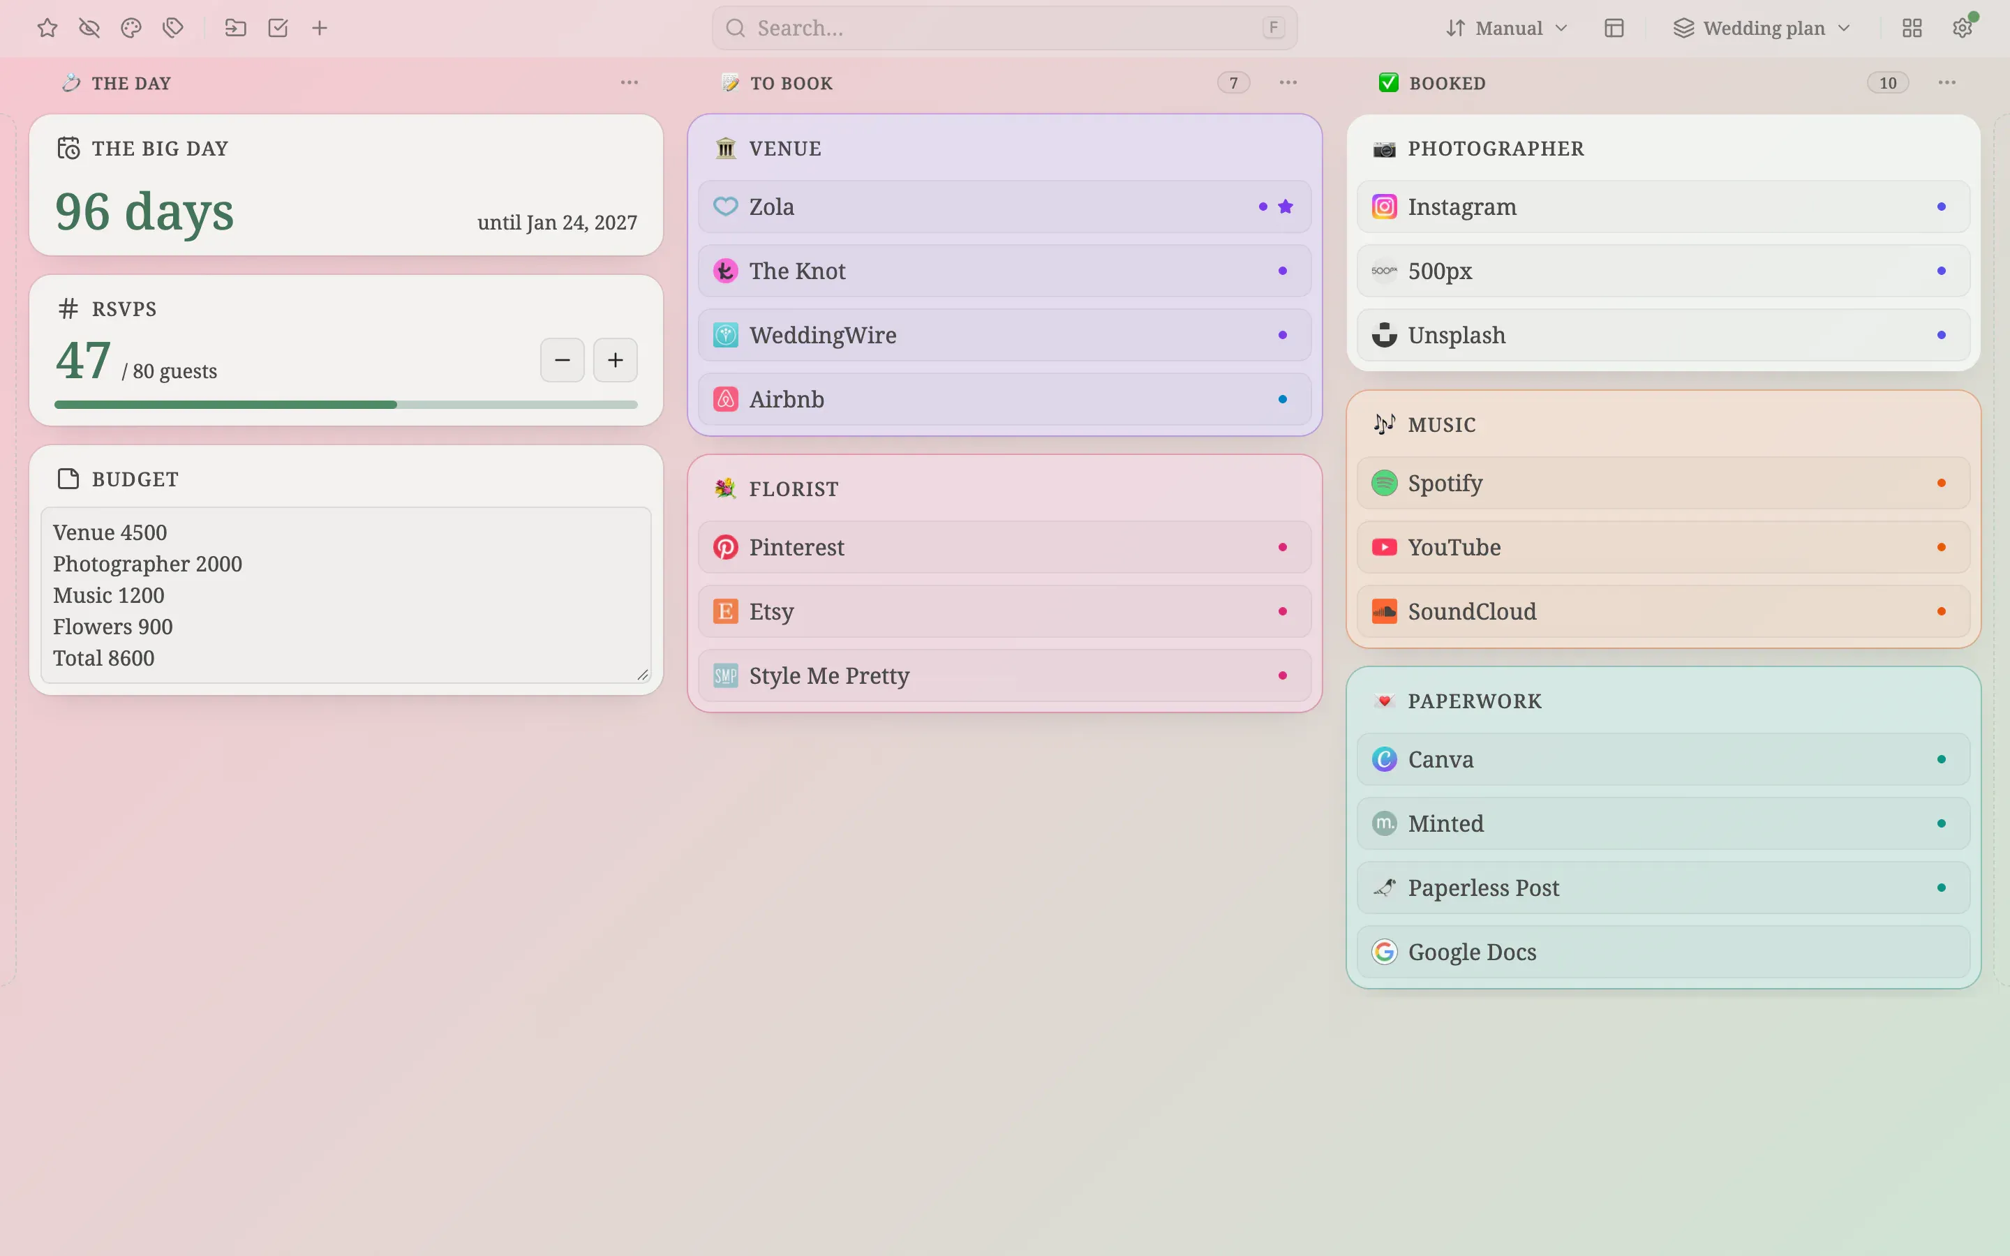Click the plus add icon in toolbar
Image resolution: width=2010 pixels, height=1256 pixels.
coord(320,28)
